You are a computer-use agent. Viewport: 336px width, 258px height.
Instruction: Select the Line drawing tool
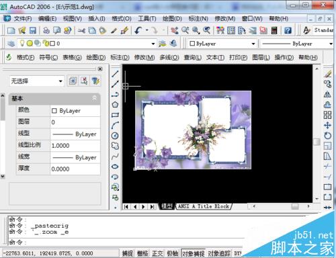(x=115, y=74)
